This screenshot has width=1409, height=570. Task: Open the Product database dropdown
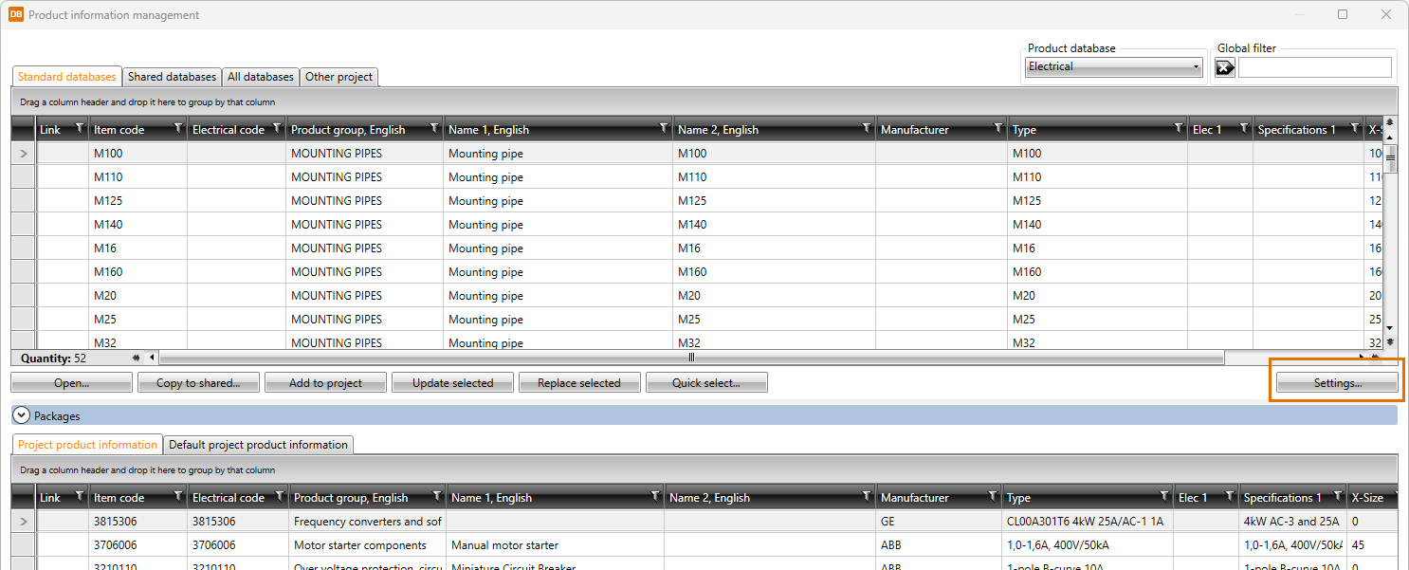point(1114,67)
